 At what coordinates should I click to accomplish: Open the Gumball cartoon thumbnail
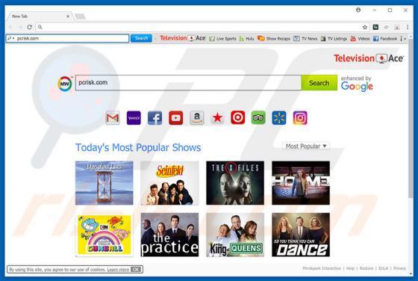(104, 235)
